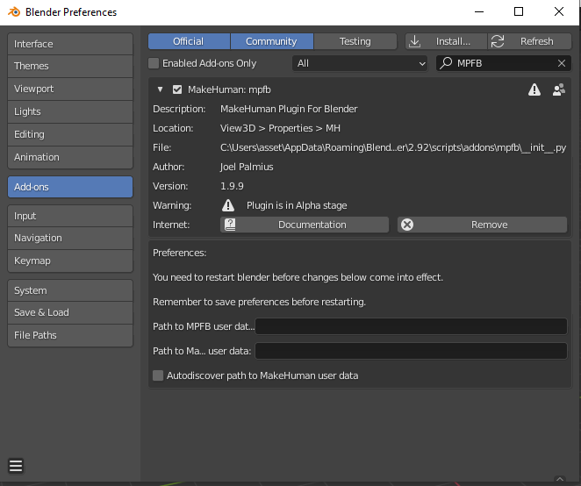Viewport: 581px width, 486px height.
Task: Toggle the Official support level filter
Action: tap(189, 41)
